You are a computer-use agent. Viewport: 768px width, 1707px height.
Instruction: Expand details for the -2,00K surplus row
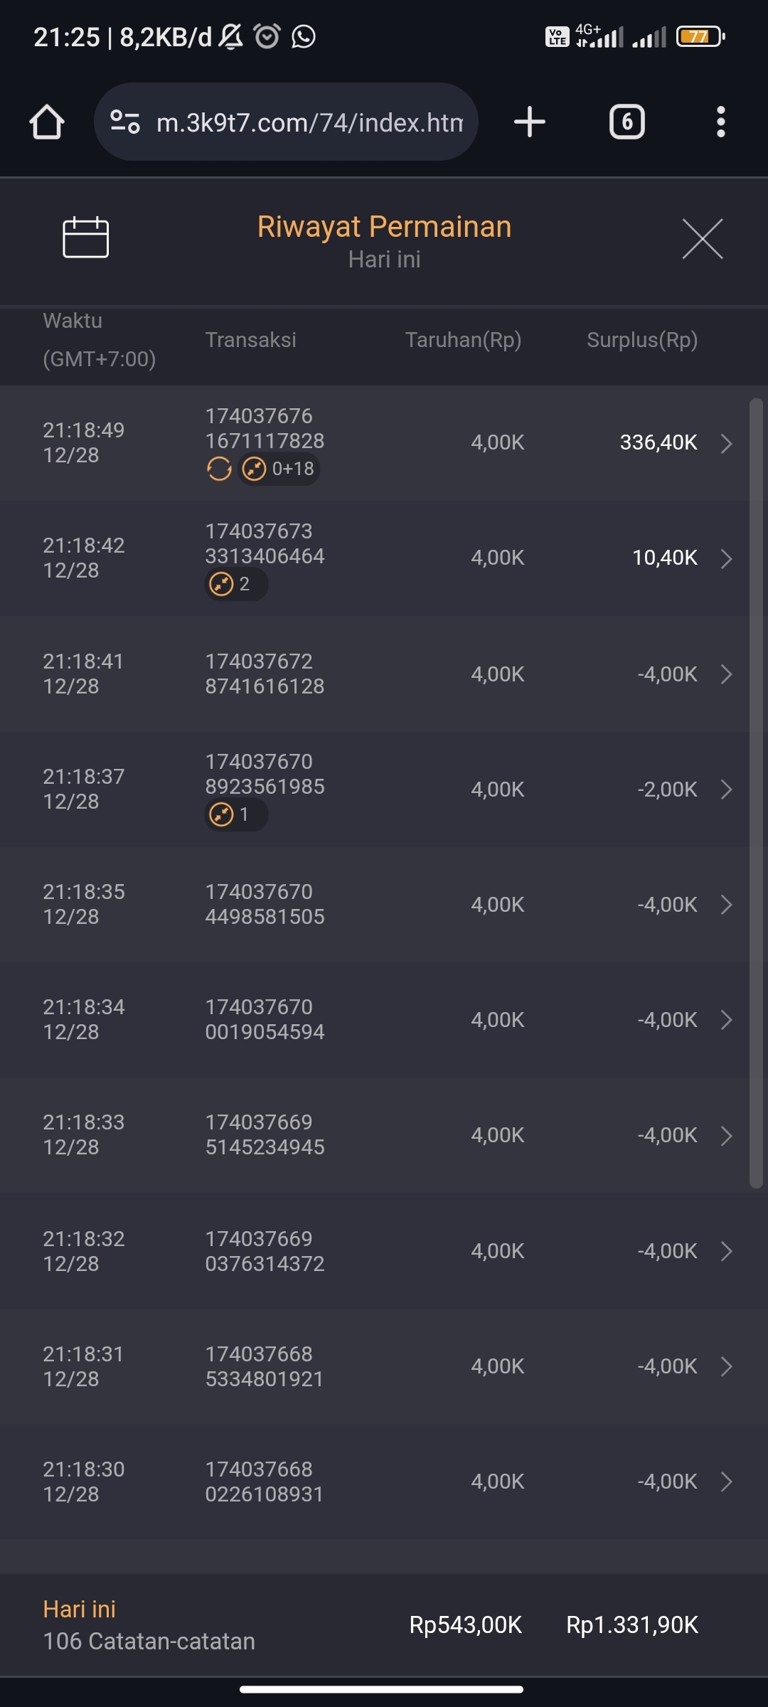pyautogui.click(x=726, y=789)
